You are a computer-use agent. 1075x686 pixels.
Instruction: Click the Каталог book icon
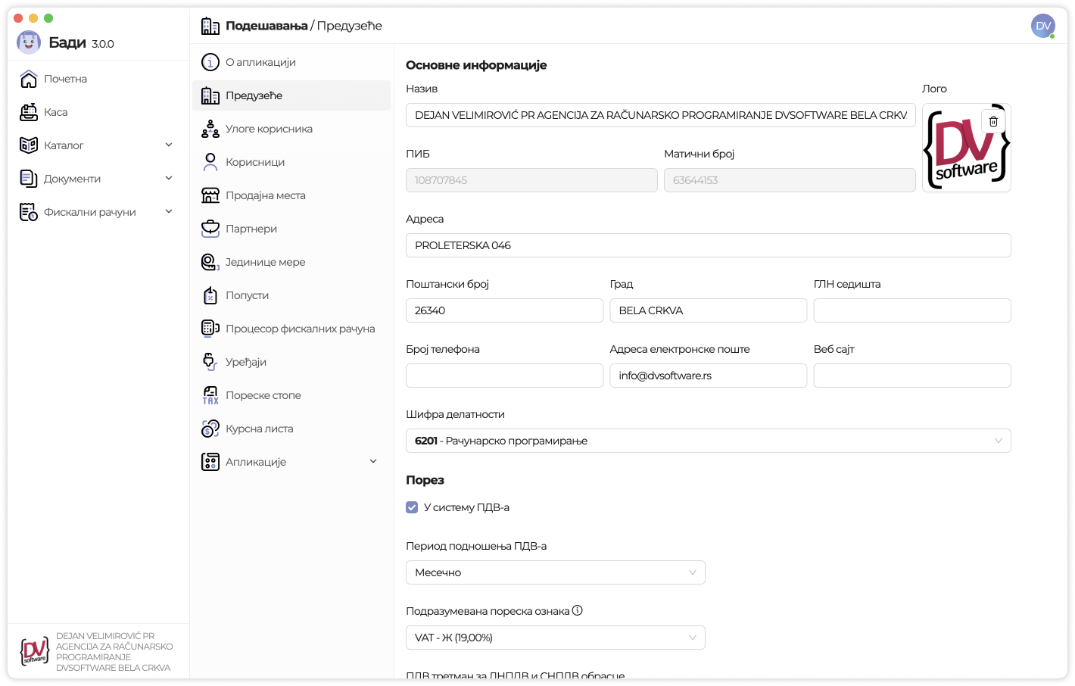(29, 145)
